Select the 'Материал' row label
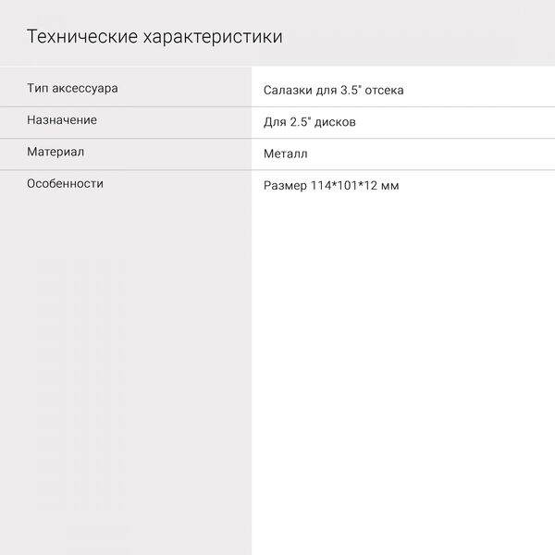The height and width of the screenshot is (555, 555). tap(55, 152)
